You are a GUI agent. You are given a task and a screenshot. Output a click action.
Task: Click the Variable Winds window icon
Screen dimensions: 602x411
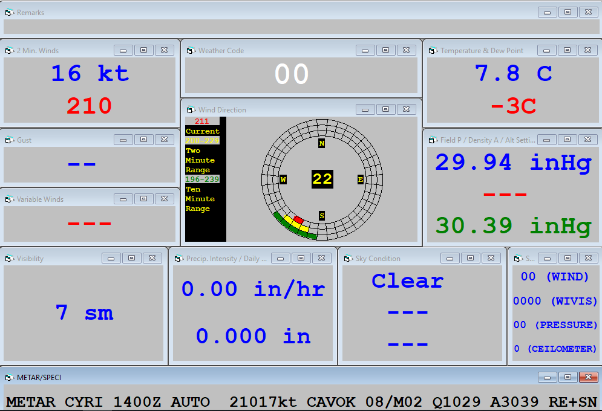[x=10, y=199]
